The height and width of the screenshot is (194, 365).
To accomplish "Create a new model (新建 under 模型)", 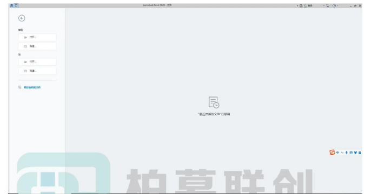I will click(x=37, y=46).
